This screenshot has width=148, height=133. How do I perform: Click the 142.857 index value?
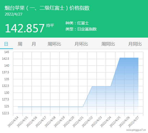coord(25,28)
